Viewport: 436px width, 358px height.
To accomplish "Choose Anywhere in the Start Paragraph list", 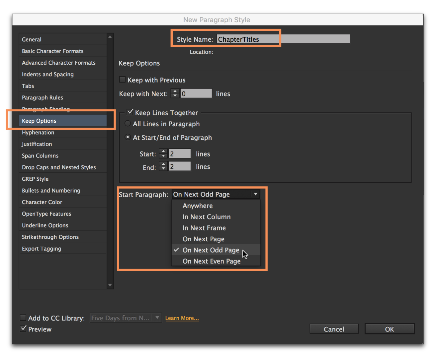I will [x=198, y=206].
